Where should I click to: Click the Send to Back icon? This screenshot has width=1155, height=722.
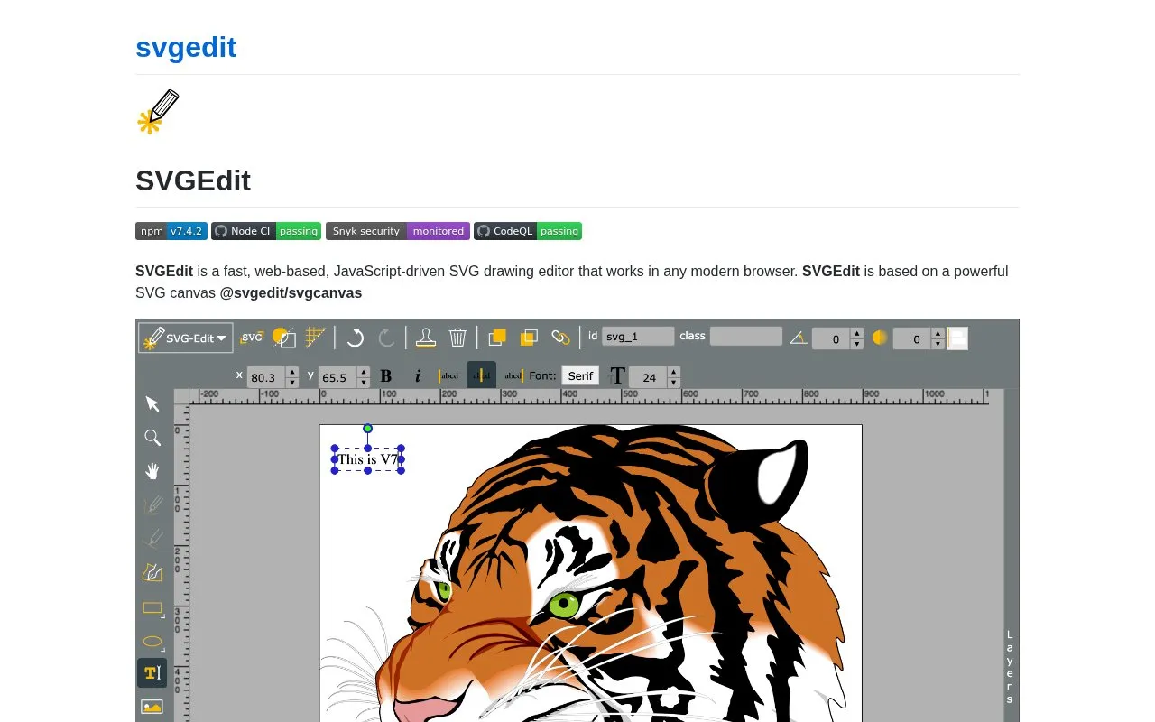pos(529,338)
